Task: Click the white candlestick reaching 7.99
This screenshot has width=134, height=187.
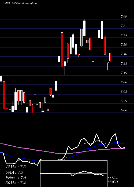Action: 84,28
